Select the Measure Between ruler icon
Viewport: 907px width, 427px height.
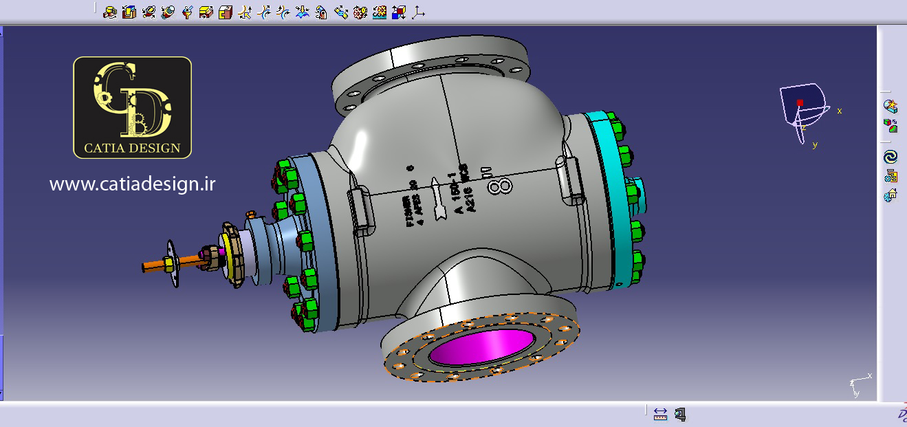pyautogui.click(x=660, y=414)
